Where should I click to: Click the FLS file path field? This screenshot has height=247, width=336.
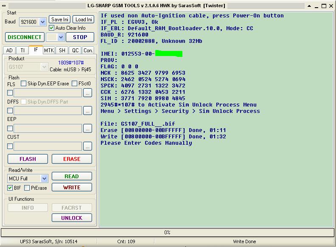48,93
